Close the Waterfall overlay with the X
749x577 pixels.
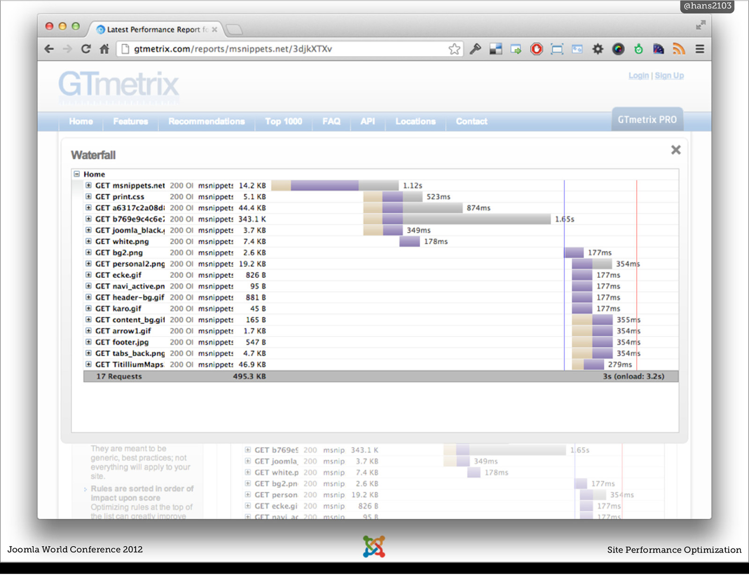pos(676,150)
